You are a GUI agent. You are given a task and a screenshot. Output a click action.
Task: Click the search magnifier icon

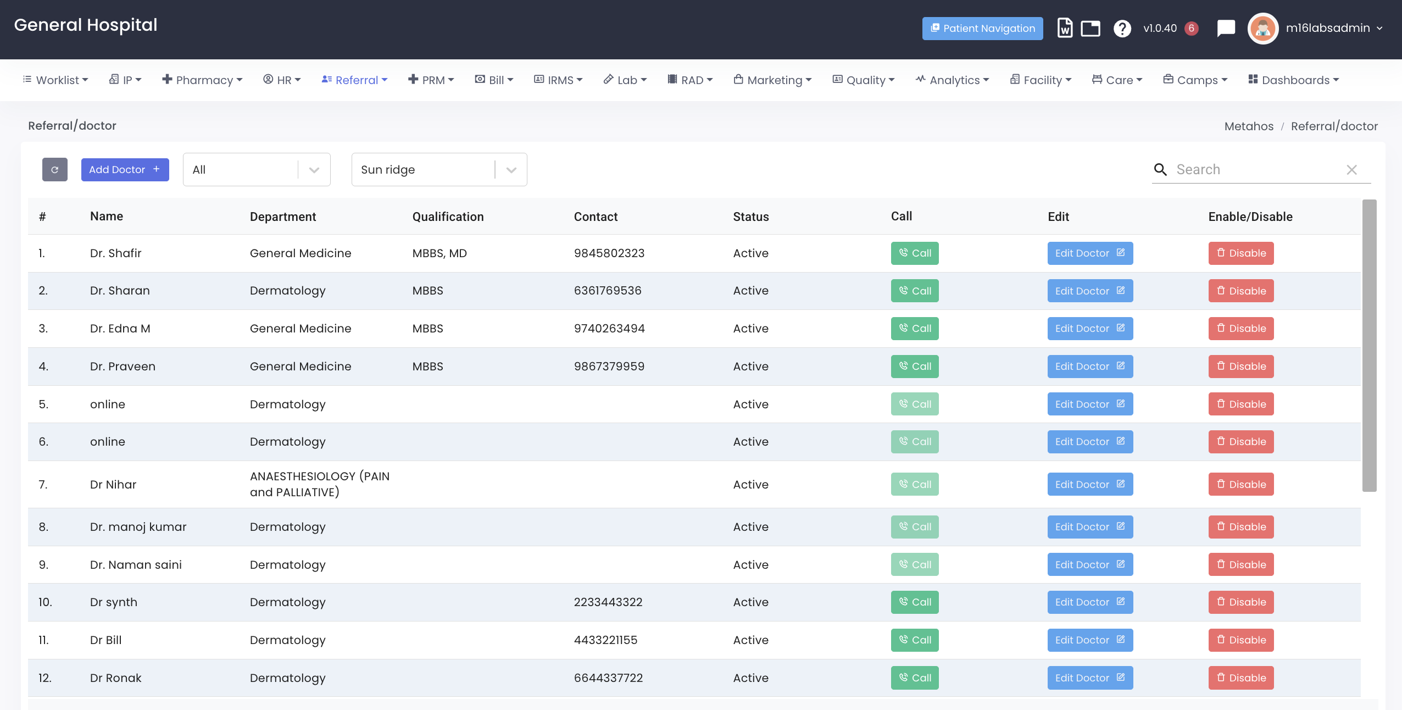tap(1160, 169)
